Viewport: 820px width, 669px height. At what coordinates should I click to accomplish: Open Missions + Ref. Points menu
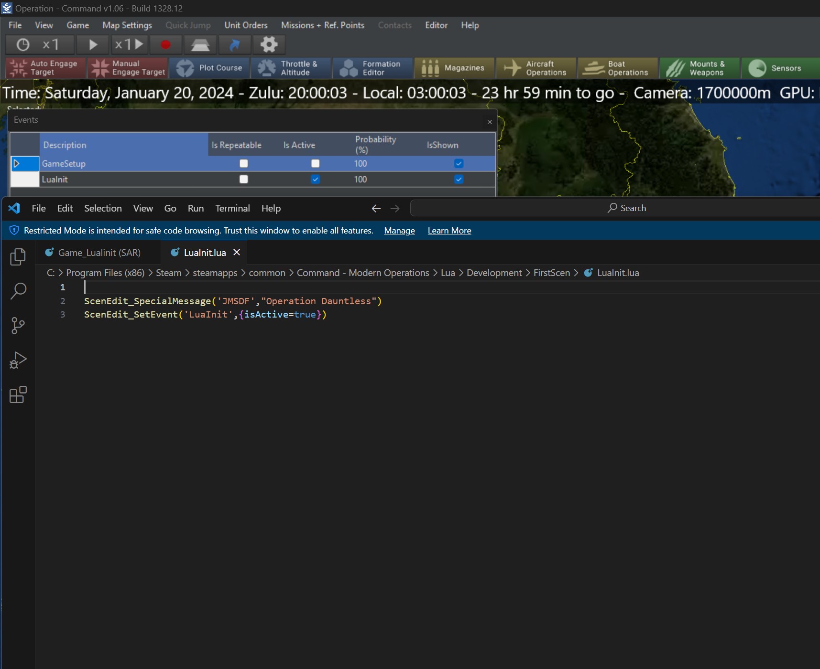[x=323, y=25]
